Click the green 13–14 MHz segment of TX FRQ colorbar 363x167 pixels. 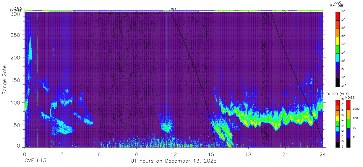[337, 124]
